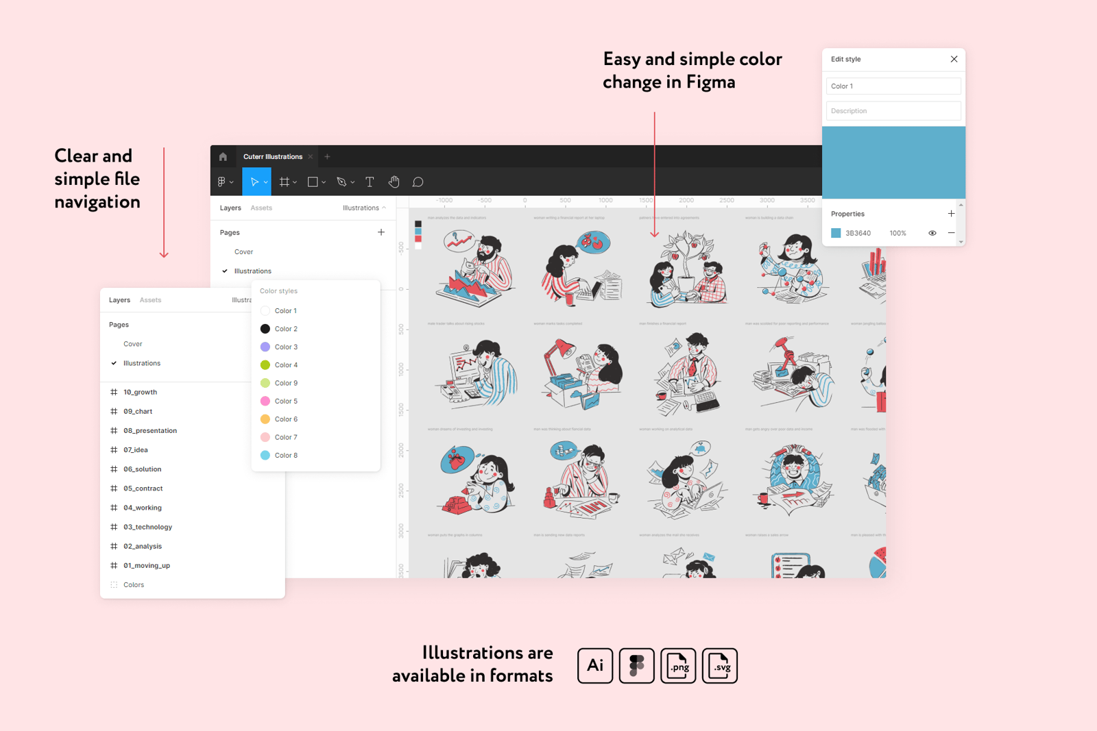Open the Figma main menu dropdown

tap(225, 182)
